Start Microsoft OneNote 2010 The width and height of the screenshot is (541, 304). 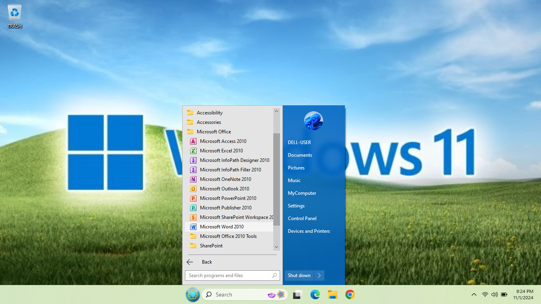pos(225,179)
